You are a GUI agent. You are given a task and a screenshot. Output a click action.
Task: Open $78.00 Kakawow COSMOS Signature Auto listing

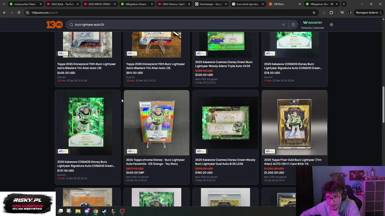click(293, 66)
